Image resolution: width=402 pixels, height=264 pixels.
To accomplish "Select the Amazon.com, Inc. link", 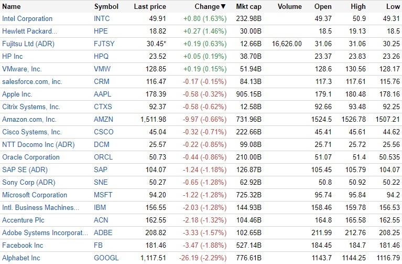I will [29, 120].
